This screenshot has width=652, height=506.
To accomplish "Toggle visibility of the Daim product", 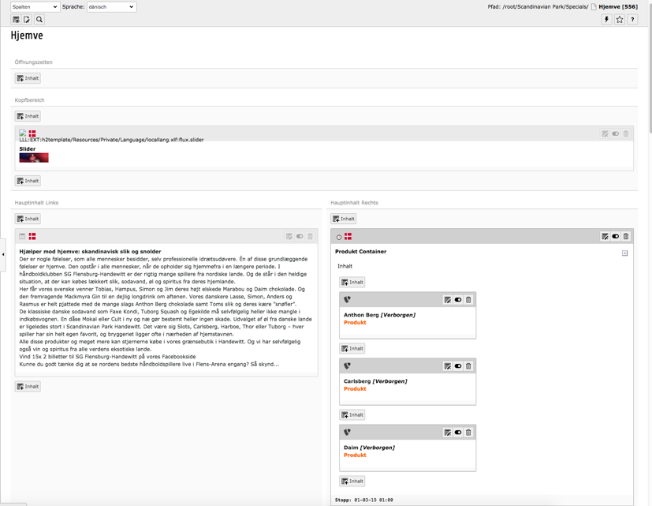I will [458, 433].
